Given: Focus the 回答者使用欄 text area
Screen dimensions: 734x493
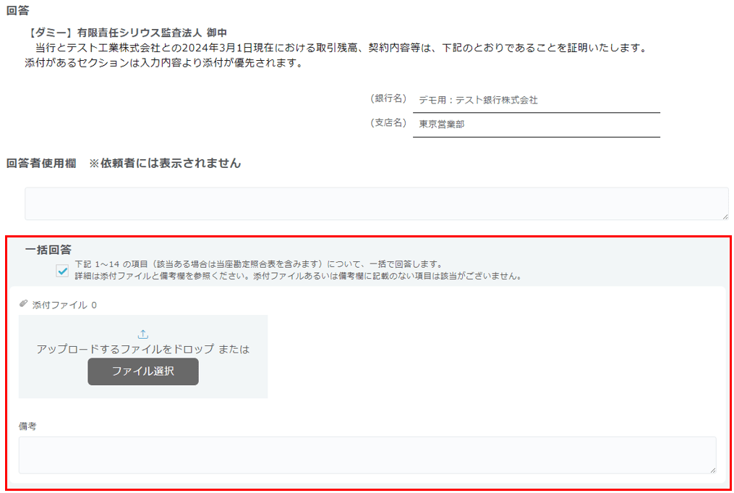Looking at the screenshot, I should [x=376, y=203].
